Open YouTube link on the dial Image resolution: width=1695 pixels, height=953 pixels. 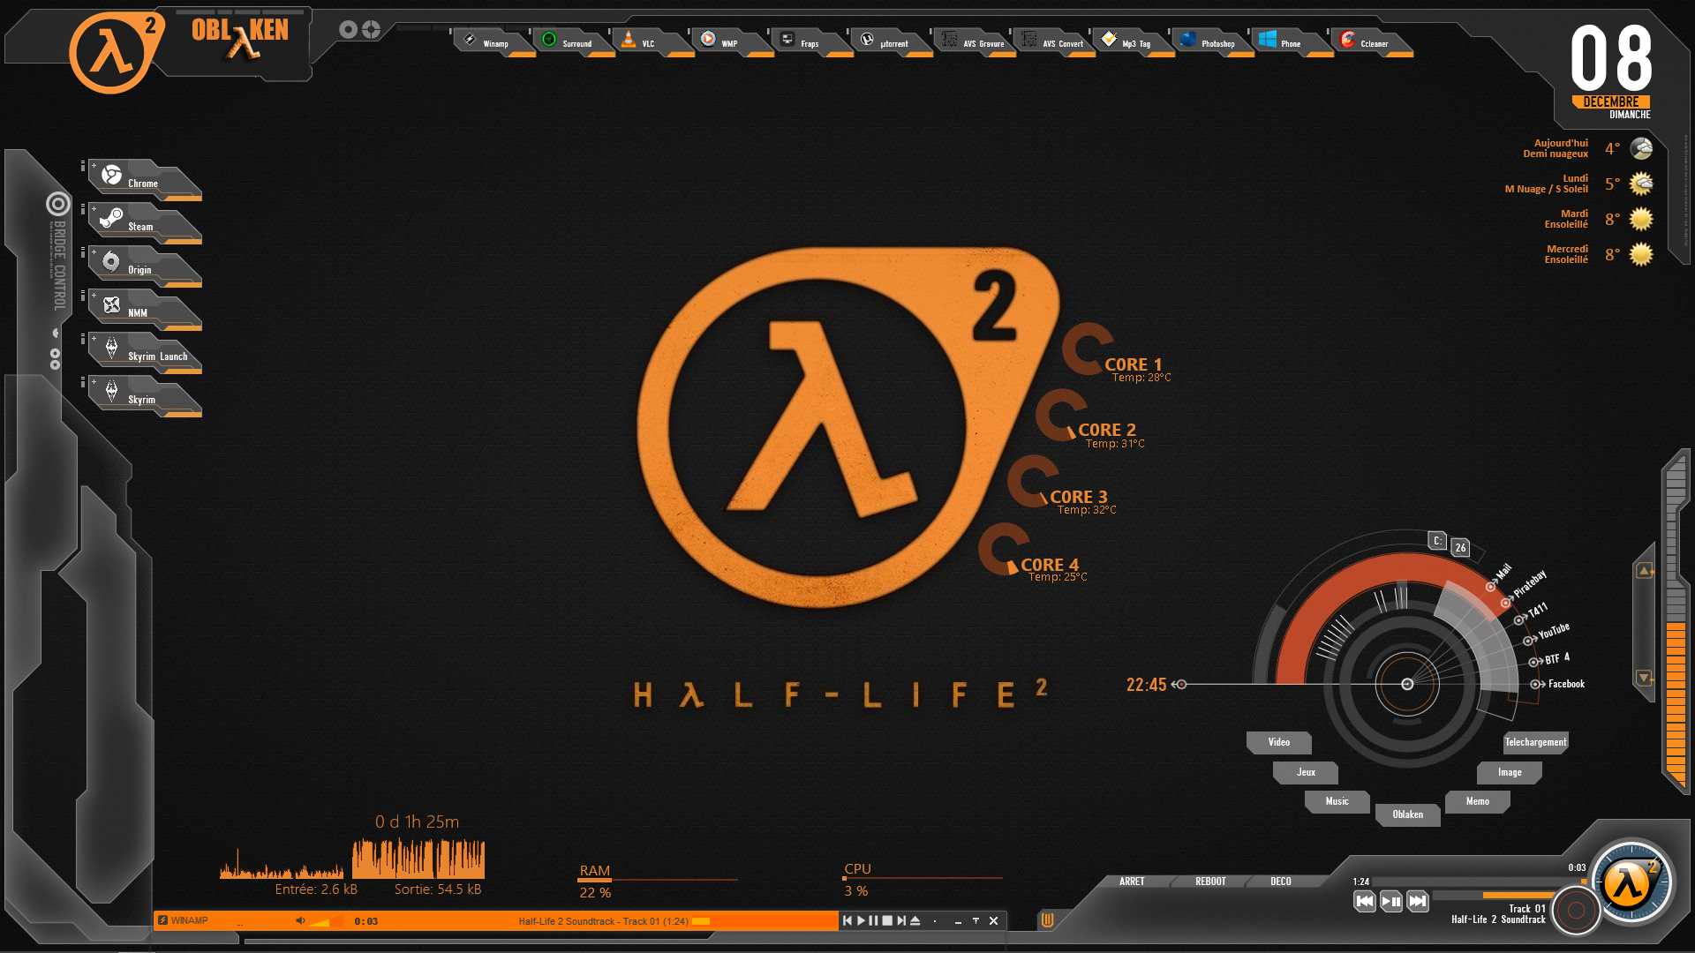[1547, 634]
